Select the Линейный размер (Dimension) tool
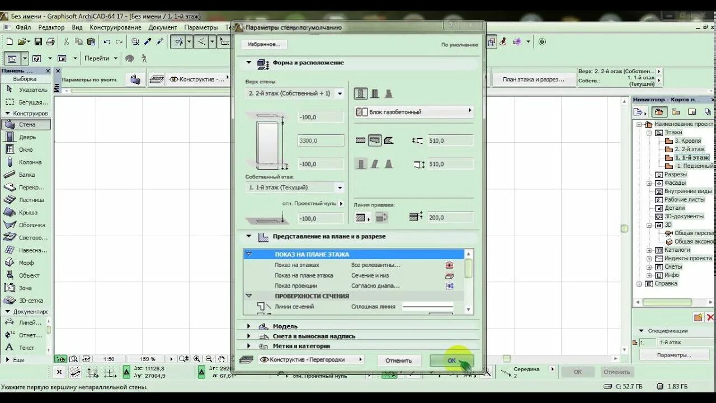Viewport: 716px width, 403px height. click(22, 322)
